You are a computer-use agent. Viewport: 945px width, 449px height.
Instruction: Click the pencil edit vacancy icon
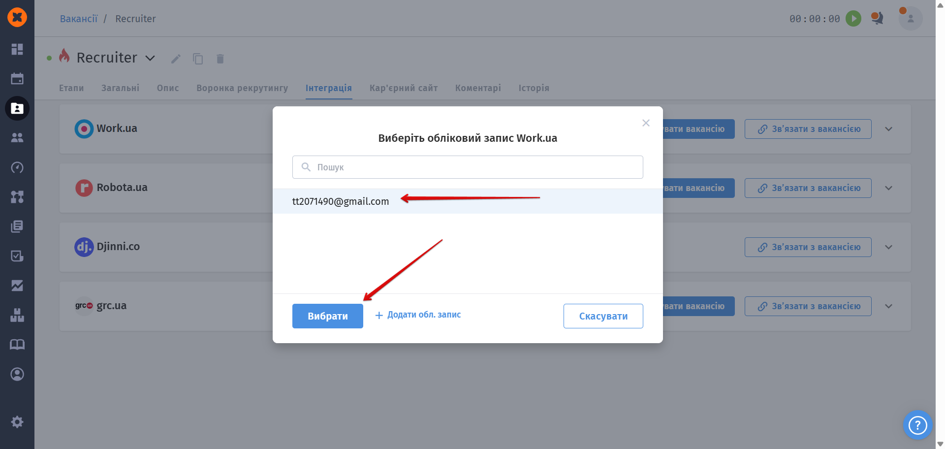tap(176, 59)
